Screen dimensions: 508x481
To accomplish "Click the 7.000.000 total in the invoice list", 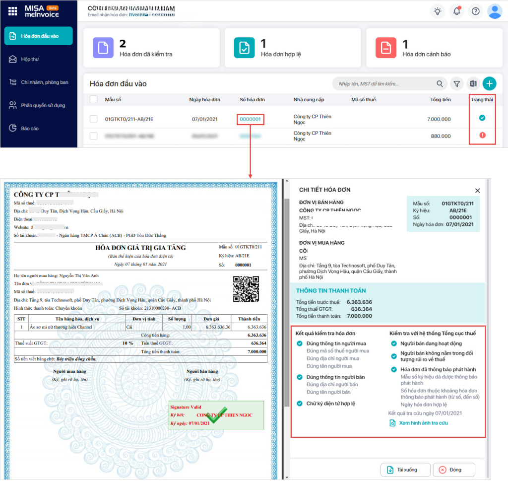I will tap(439, 119).
